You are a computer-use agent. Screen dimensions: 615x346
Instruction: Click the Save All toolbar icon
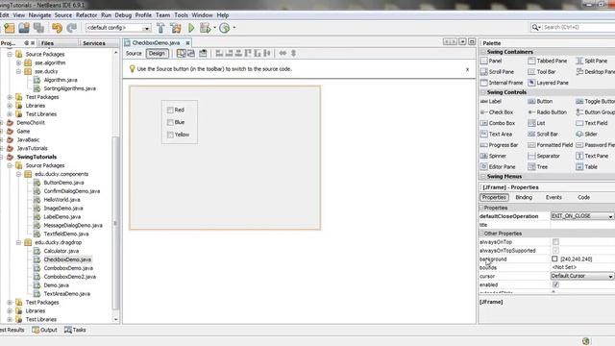pyautogui.click(x=38, y=28)
